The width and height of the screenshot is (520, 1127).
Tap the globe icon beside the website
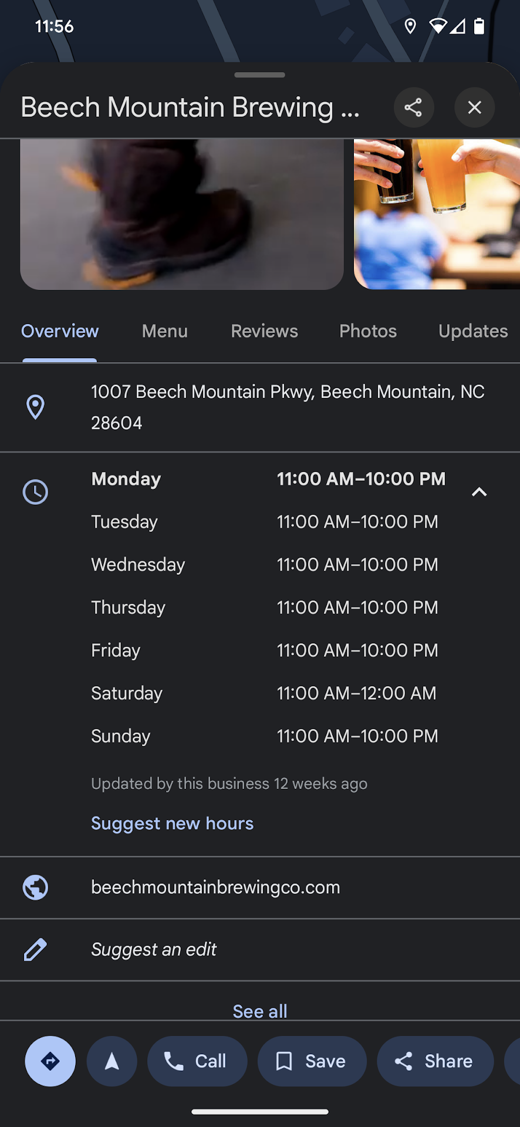[35, 887]
